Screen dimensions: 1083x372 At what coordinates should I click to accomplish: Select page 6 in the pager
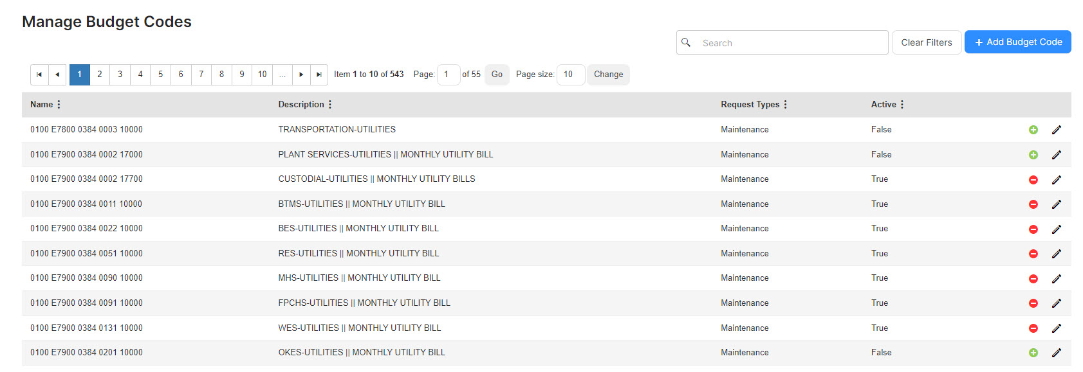(x=181, y=75)
